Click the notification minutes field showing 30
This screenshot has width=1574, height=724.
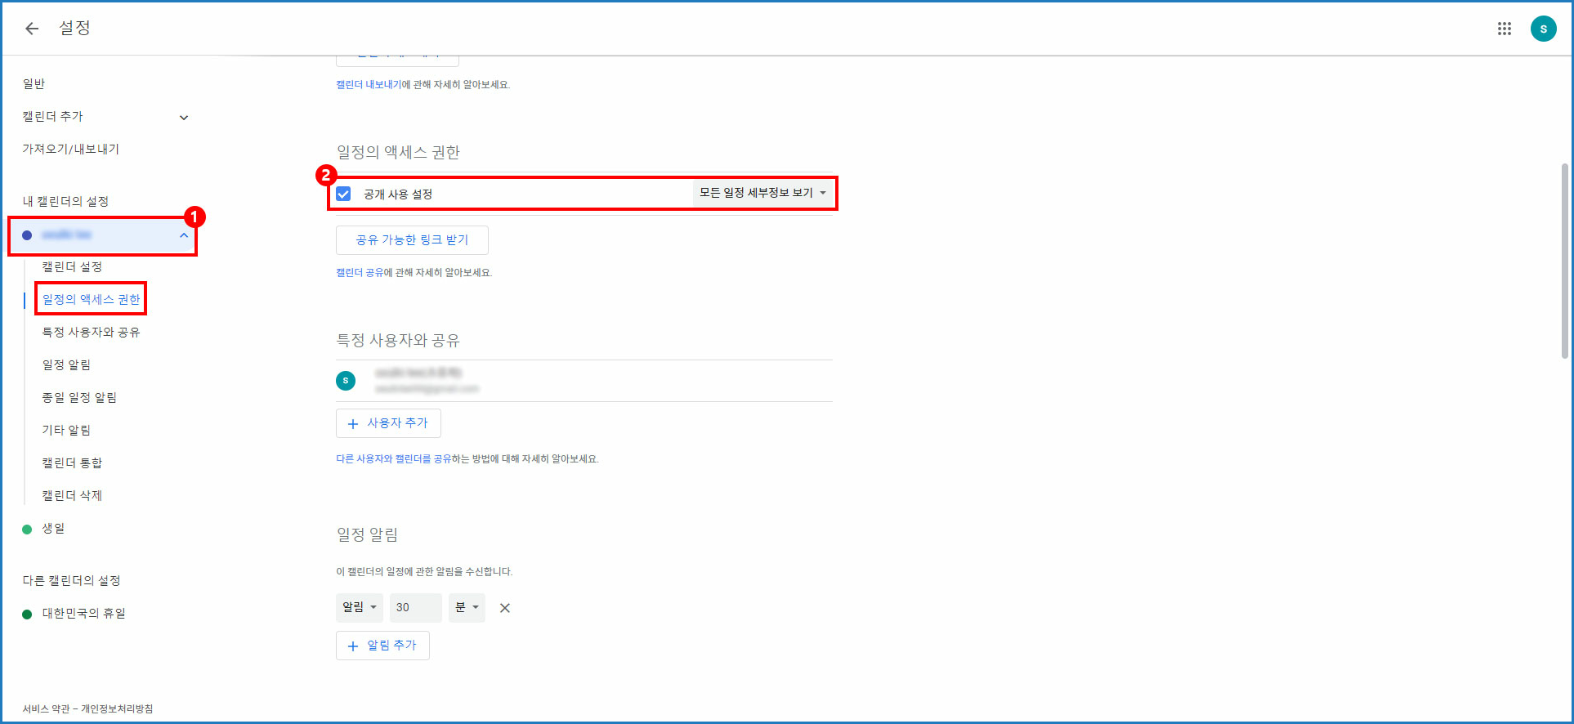[x=414, y=607]
